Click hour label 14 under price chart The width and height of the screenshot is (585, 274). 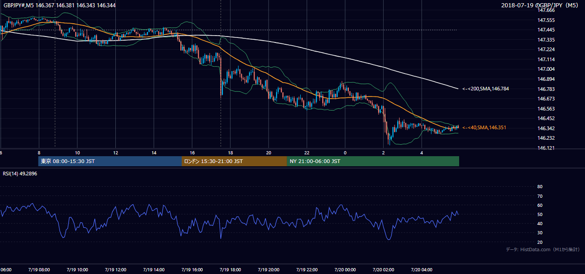154,153
